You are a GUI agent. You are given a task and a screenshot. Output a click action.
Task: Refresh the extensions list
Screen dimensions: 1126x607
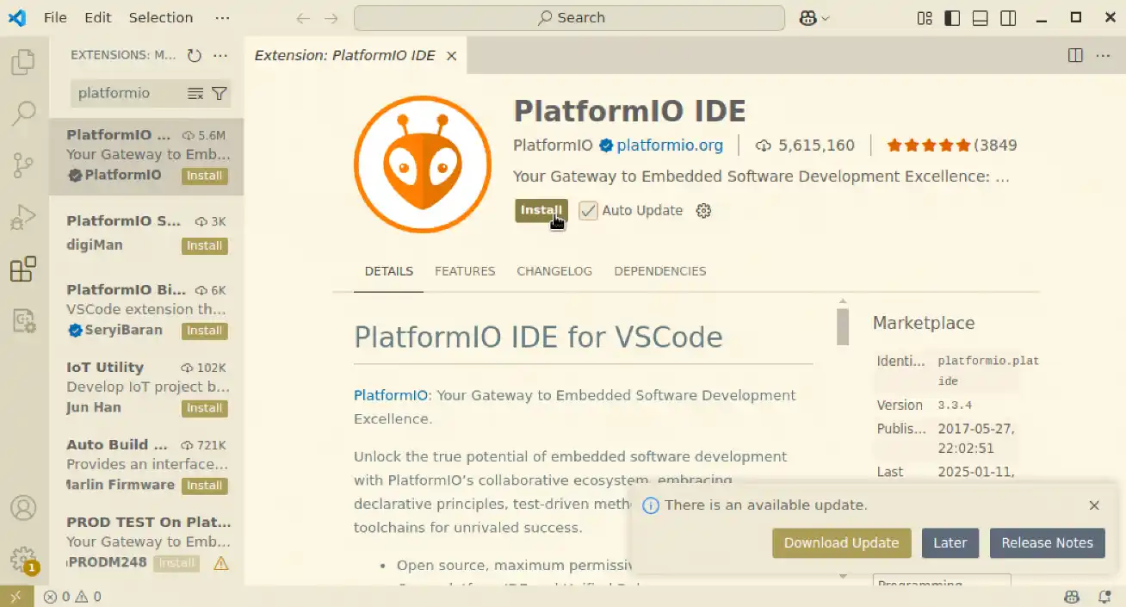195,55
